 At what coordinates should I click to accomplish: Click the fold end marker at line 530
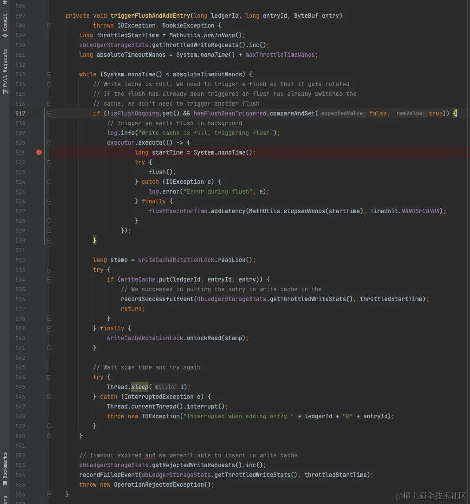(x=49, y=240)
